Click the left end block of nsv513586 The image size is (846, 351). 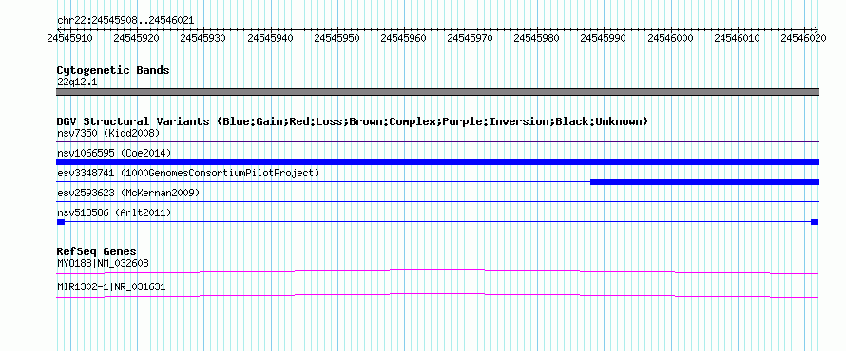pos(61,222)
